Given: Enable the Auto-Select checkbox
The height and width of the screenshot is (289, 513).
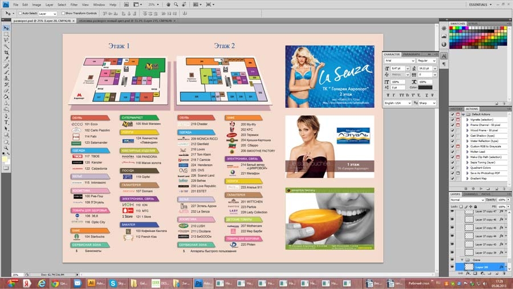Looking at the screenshot, I should point(21,14).
